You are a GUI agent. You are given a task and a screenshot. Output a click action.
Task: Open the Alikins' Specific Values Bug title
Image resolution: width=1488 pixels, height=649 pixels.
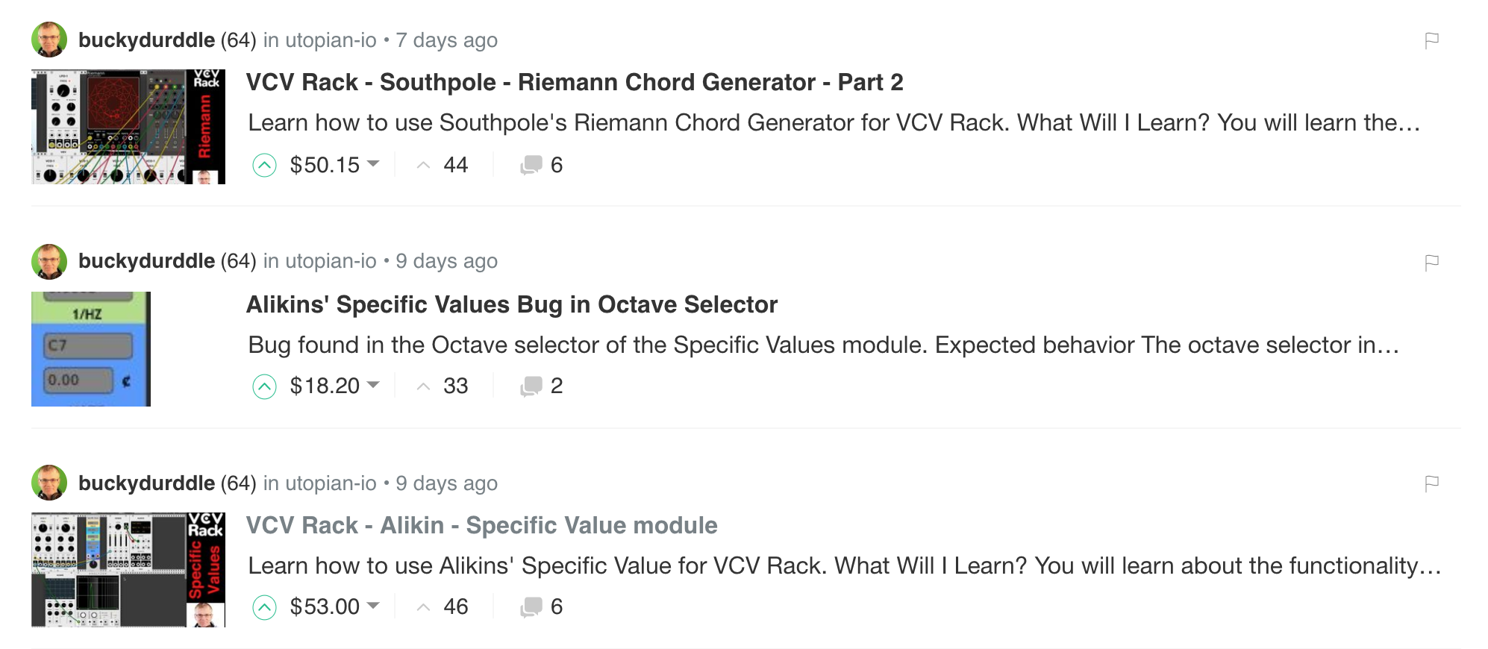[x=511, y=304]
